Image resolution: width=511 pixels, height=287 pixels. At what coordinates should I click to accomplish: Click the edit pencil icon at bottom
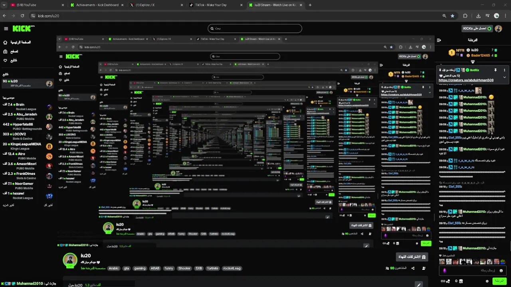(x=418, y=285)
